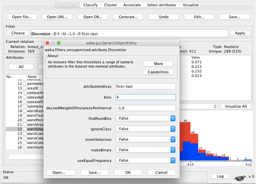Screen dimensions: 256x184
Task: Click the Undo button
Action: 164,17
